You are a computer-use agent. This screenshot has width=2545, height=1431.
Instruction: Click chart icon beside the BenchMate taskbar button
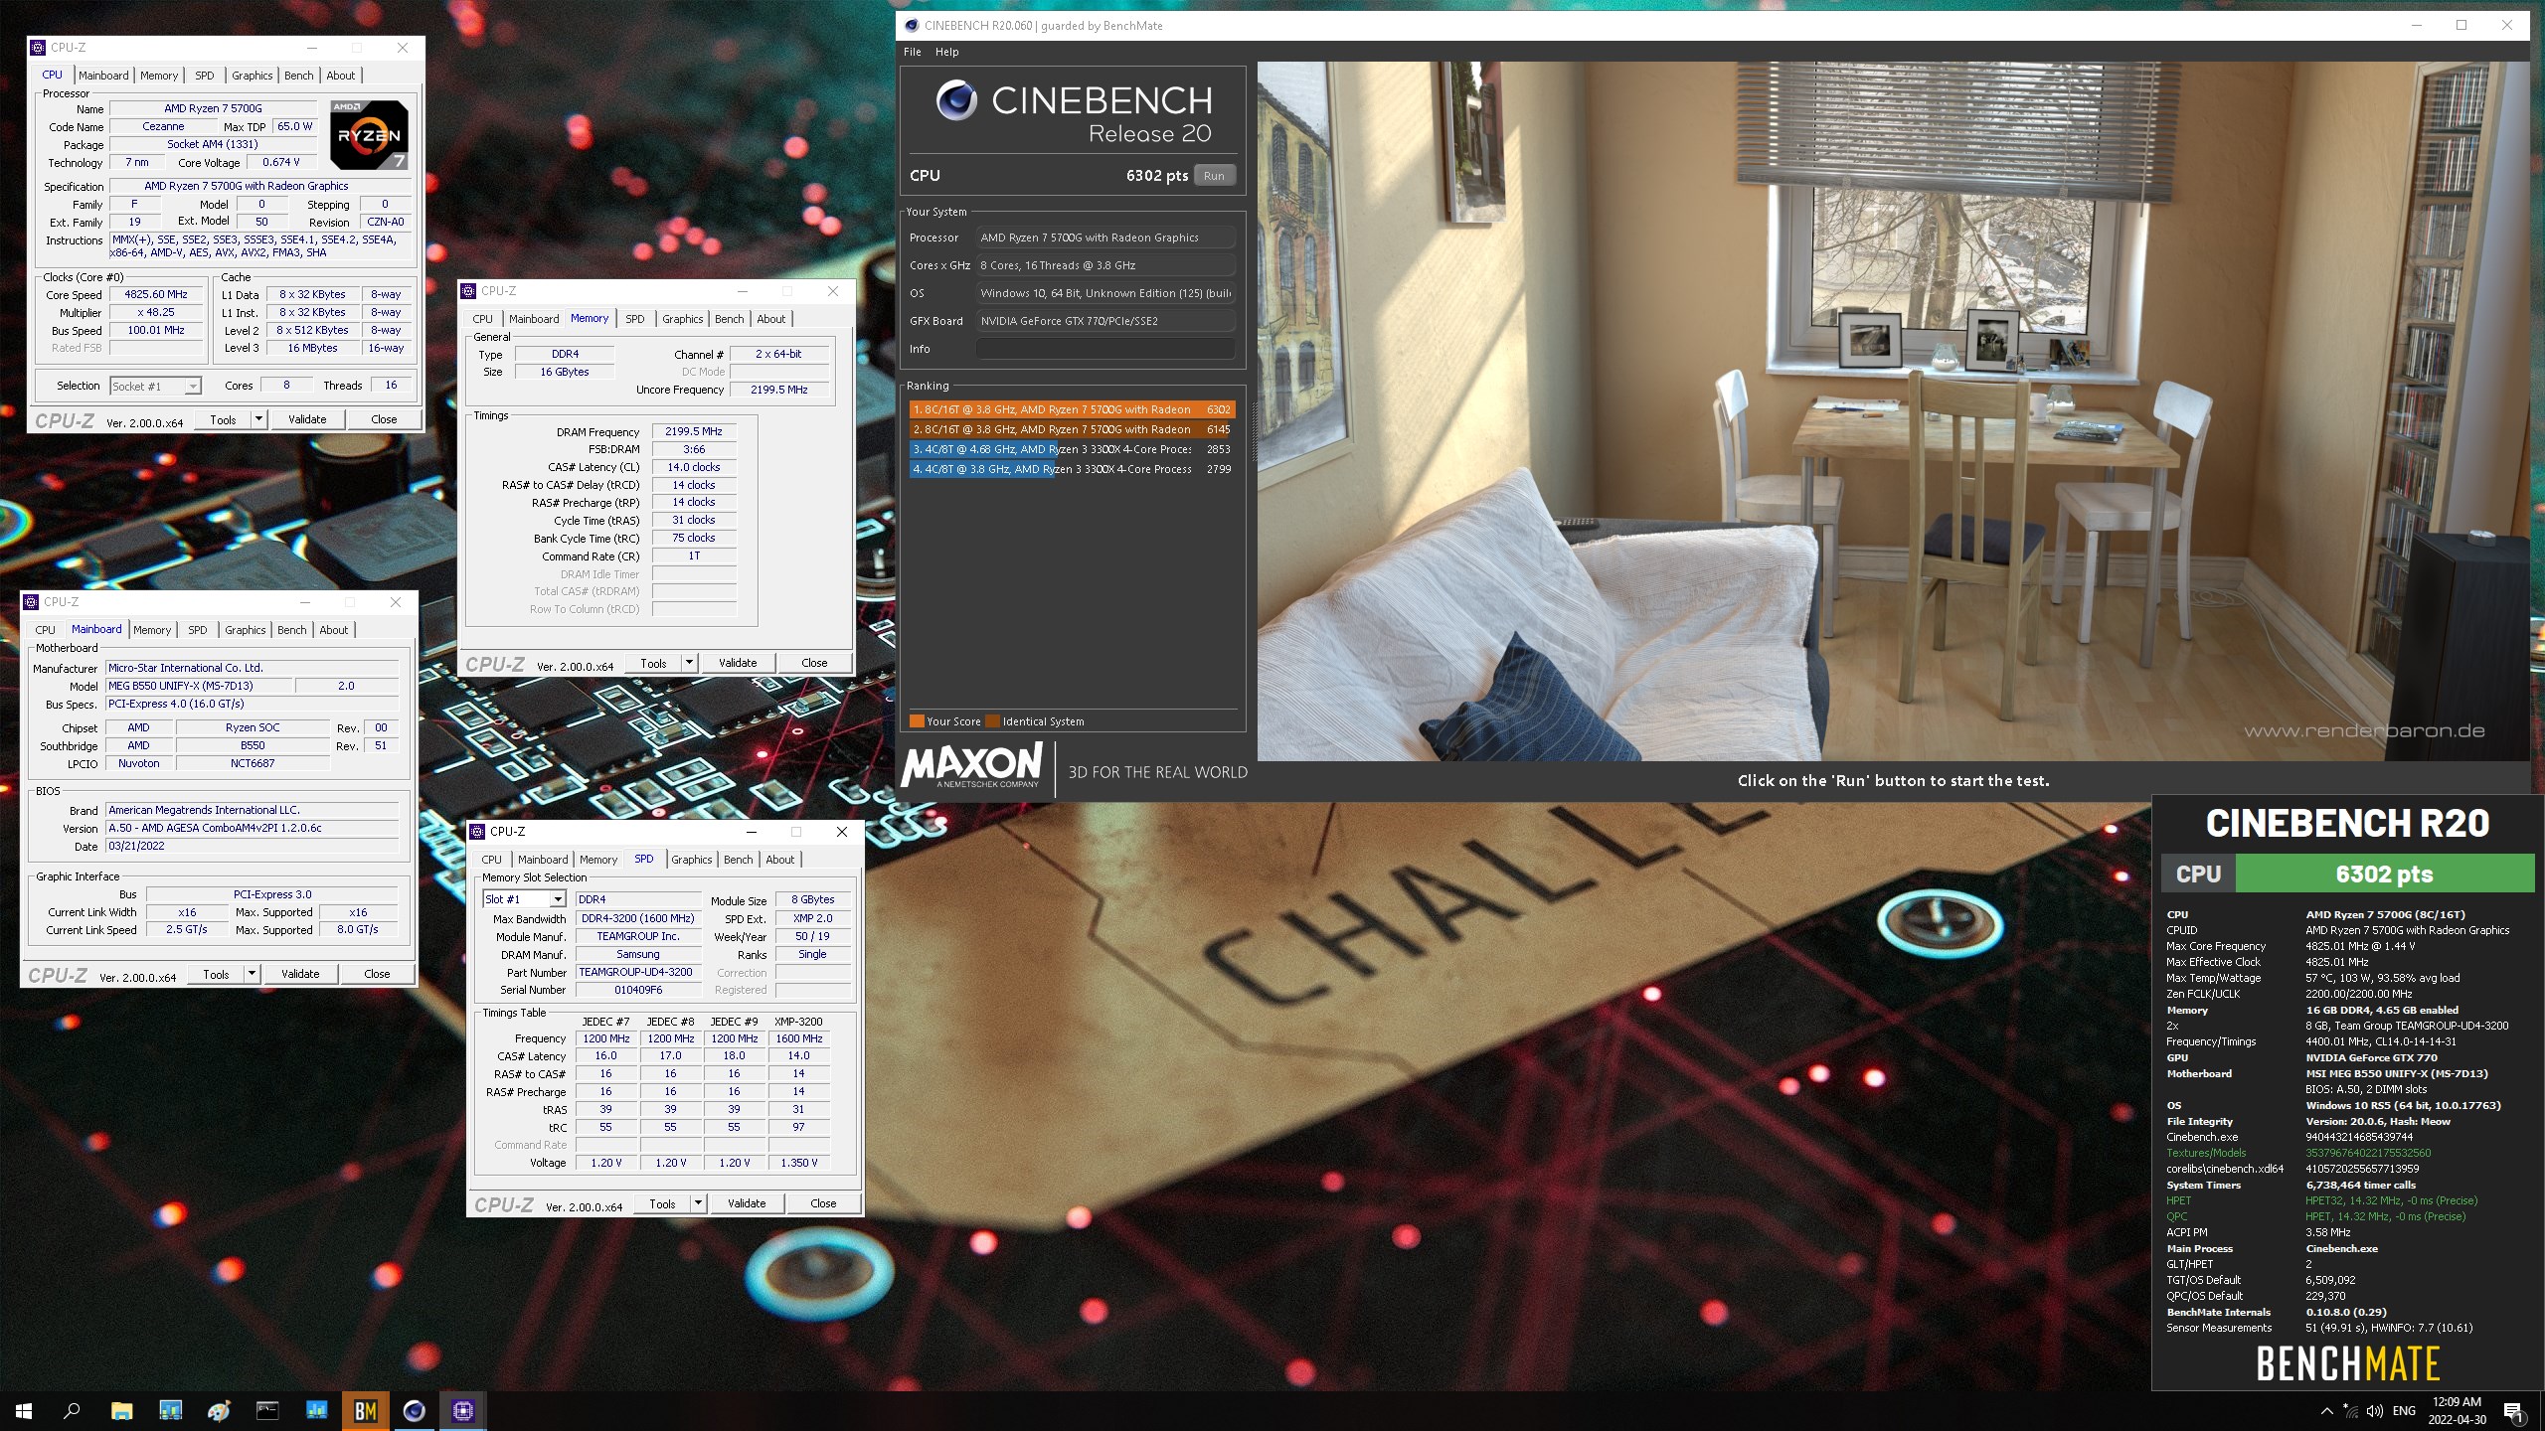click(316, 1410)
